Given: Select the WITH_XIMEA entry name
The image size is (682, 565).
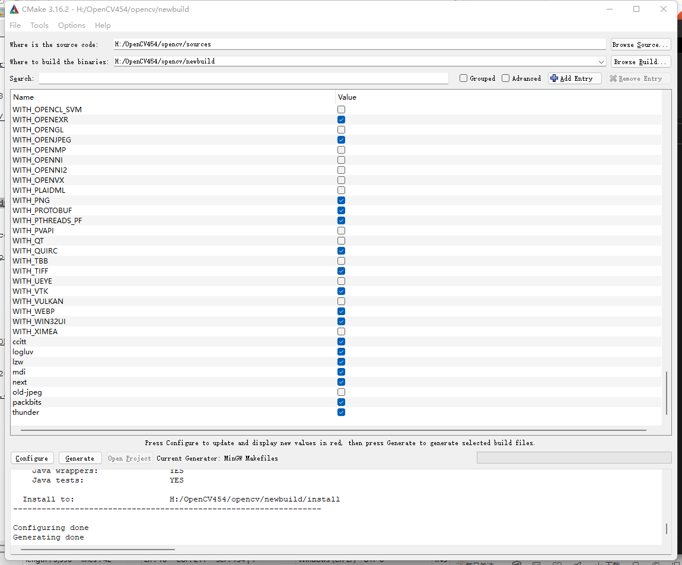Looking at the screenshot, I should pyautogui.click(x=35, y=331).
